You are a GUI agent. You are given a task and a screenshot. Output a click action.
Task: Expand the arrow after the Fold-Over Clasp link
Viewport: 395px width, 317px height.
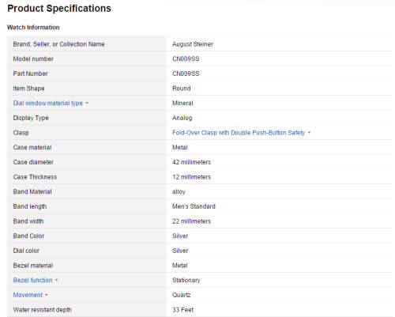pyautogui.click(x=309, y=133)
